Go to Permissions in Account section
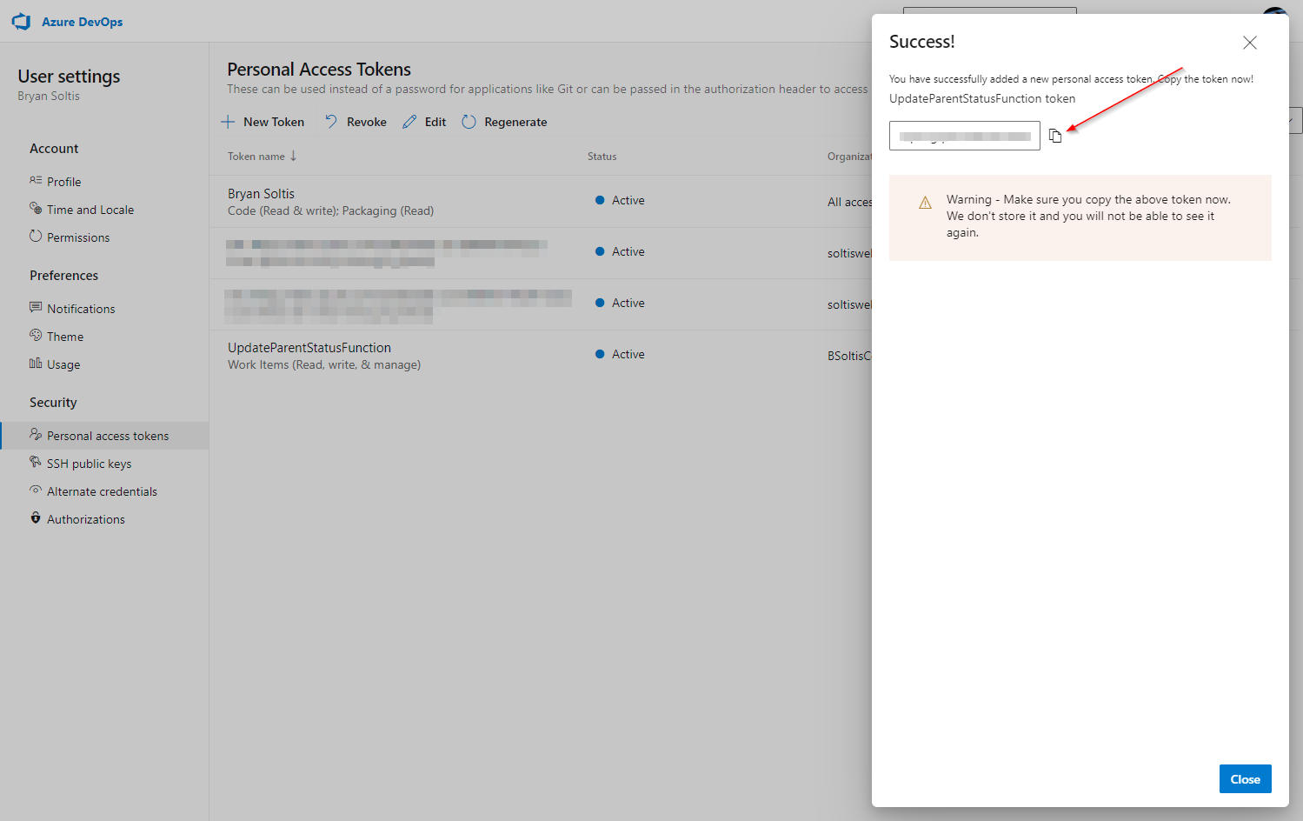Screen dimensions: 1303x821 78,237
